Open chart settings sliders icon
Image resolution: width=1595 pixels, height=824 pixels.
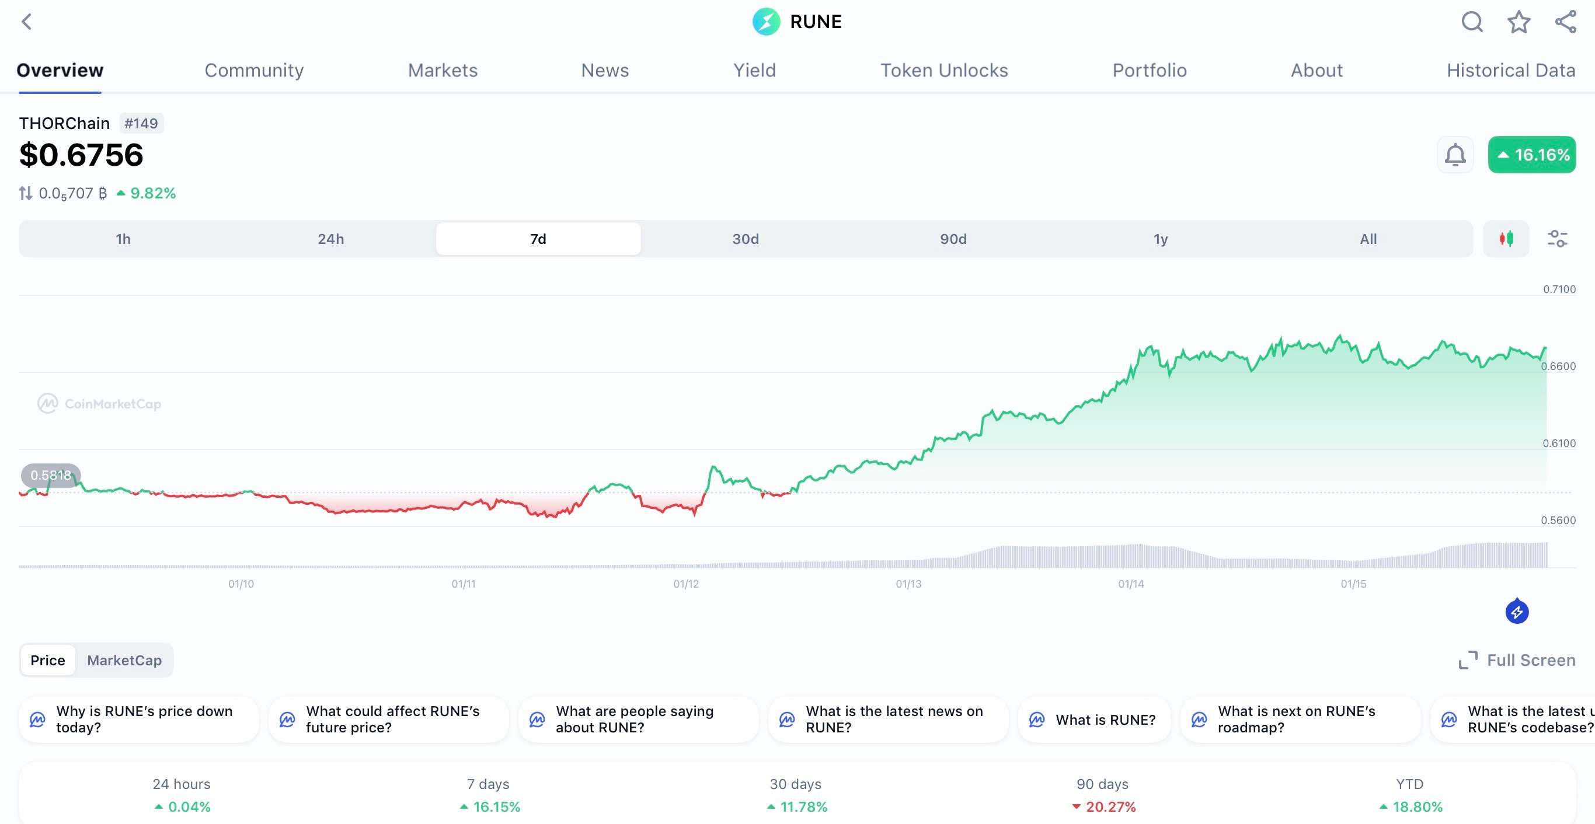tap(1556, 239)
